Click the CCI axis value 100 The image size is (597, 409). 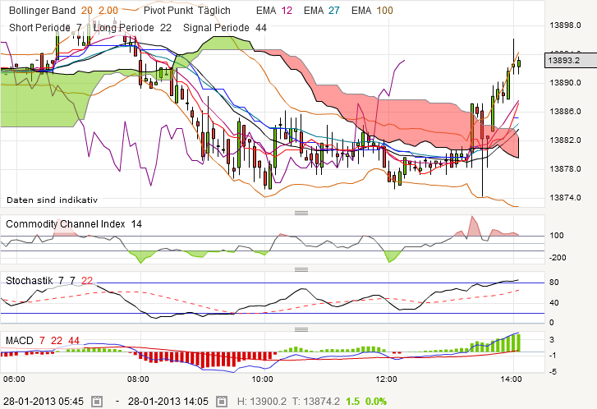556,236
